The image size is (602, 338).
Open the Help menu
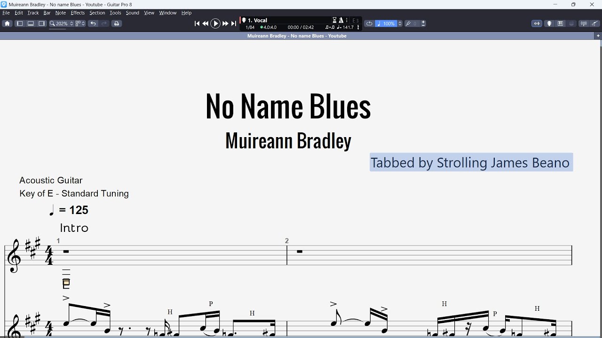187,13
